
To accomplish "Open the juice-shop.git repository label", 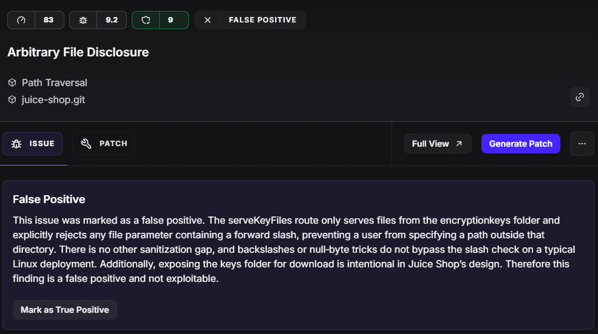I will click(53, 99).
